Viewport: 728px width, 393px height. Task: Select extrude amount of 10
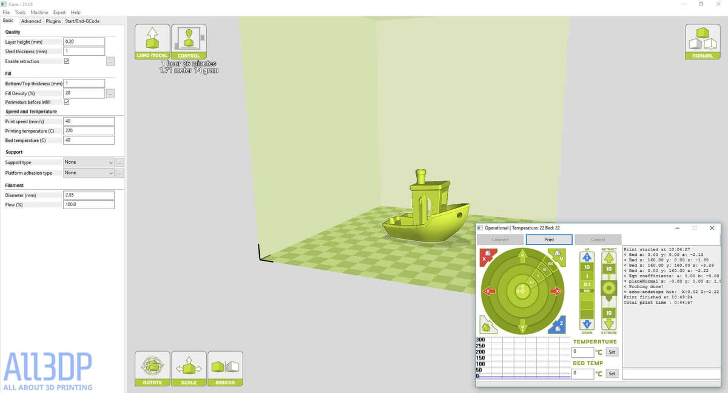tap(608, 312)
